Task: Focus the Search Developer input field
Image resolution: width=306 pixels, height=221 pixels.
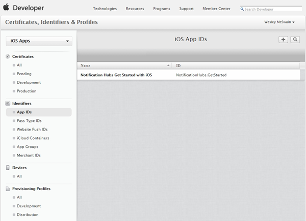Action: point(271,9)
